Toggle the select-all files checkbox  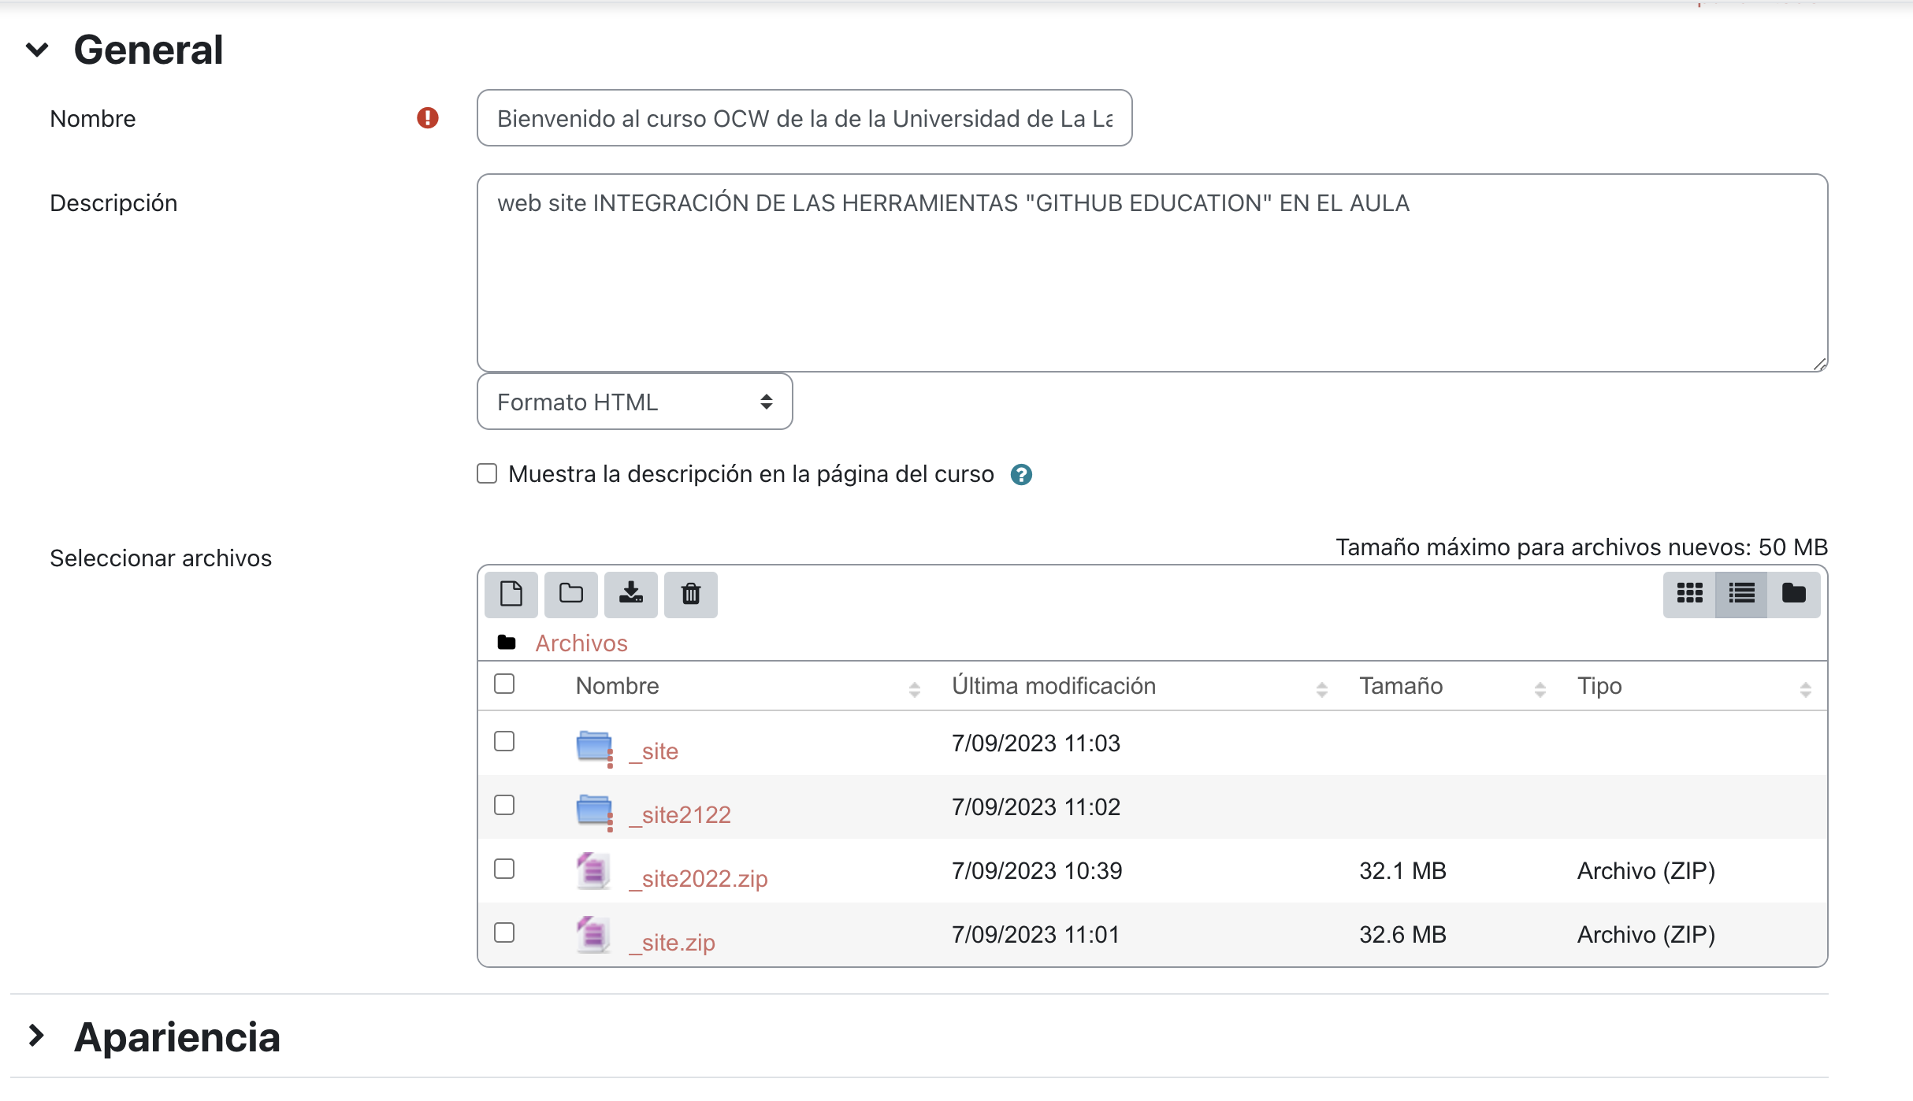click(x=504, y=684)
